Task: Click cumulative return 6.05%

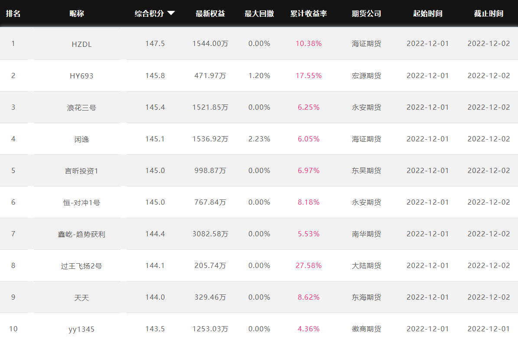Action: 309,139
